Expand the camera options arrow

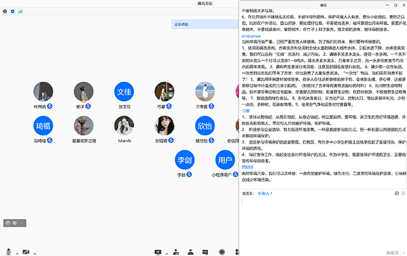tap(34, 252)
